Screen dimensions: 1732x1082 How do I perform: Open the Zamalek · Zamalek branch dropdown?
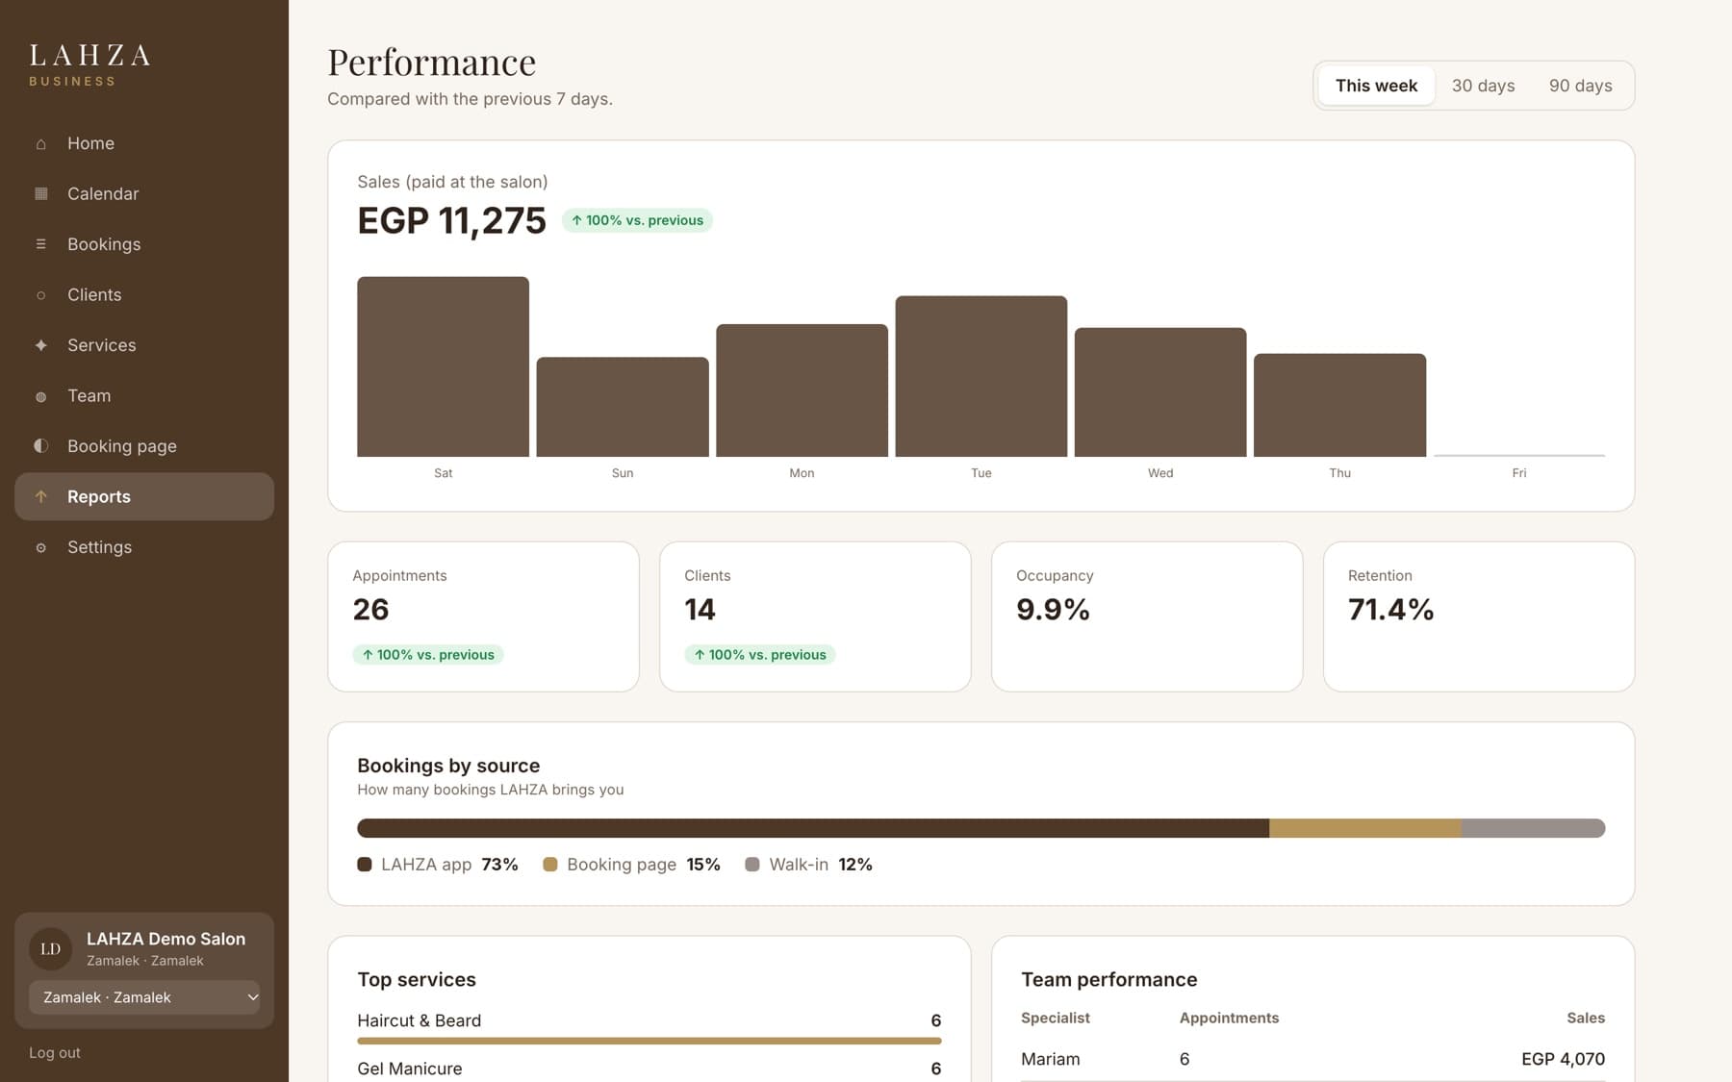tap(144, 997)
